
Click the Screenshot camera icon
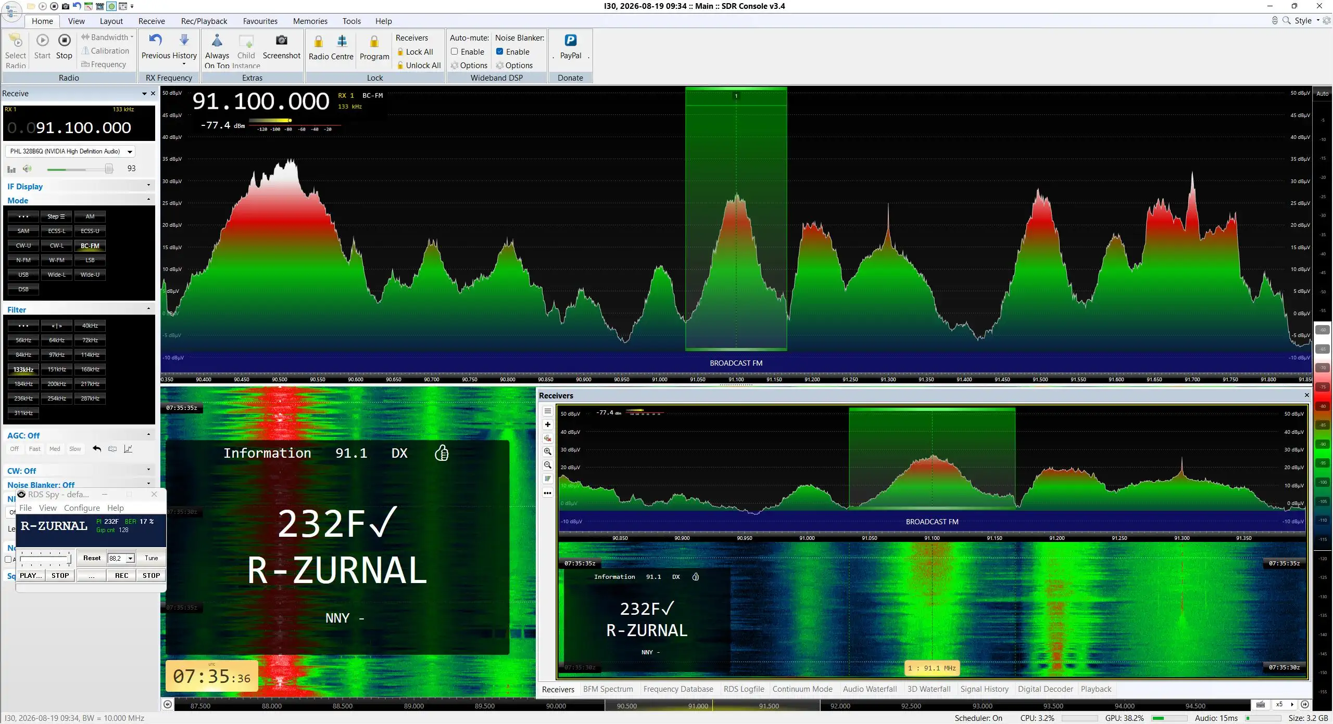point(281,41)
